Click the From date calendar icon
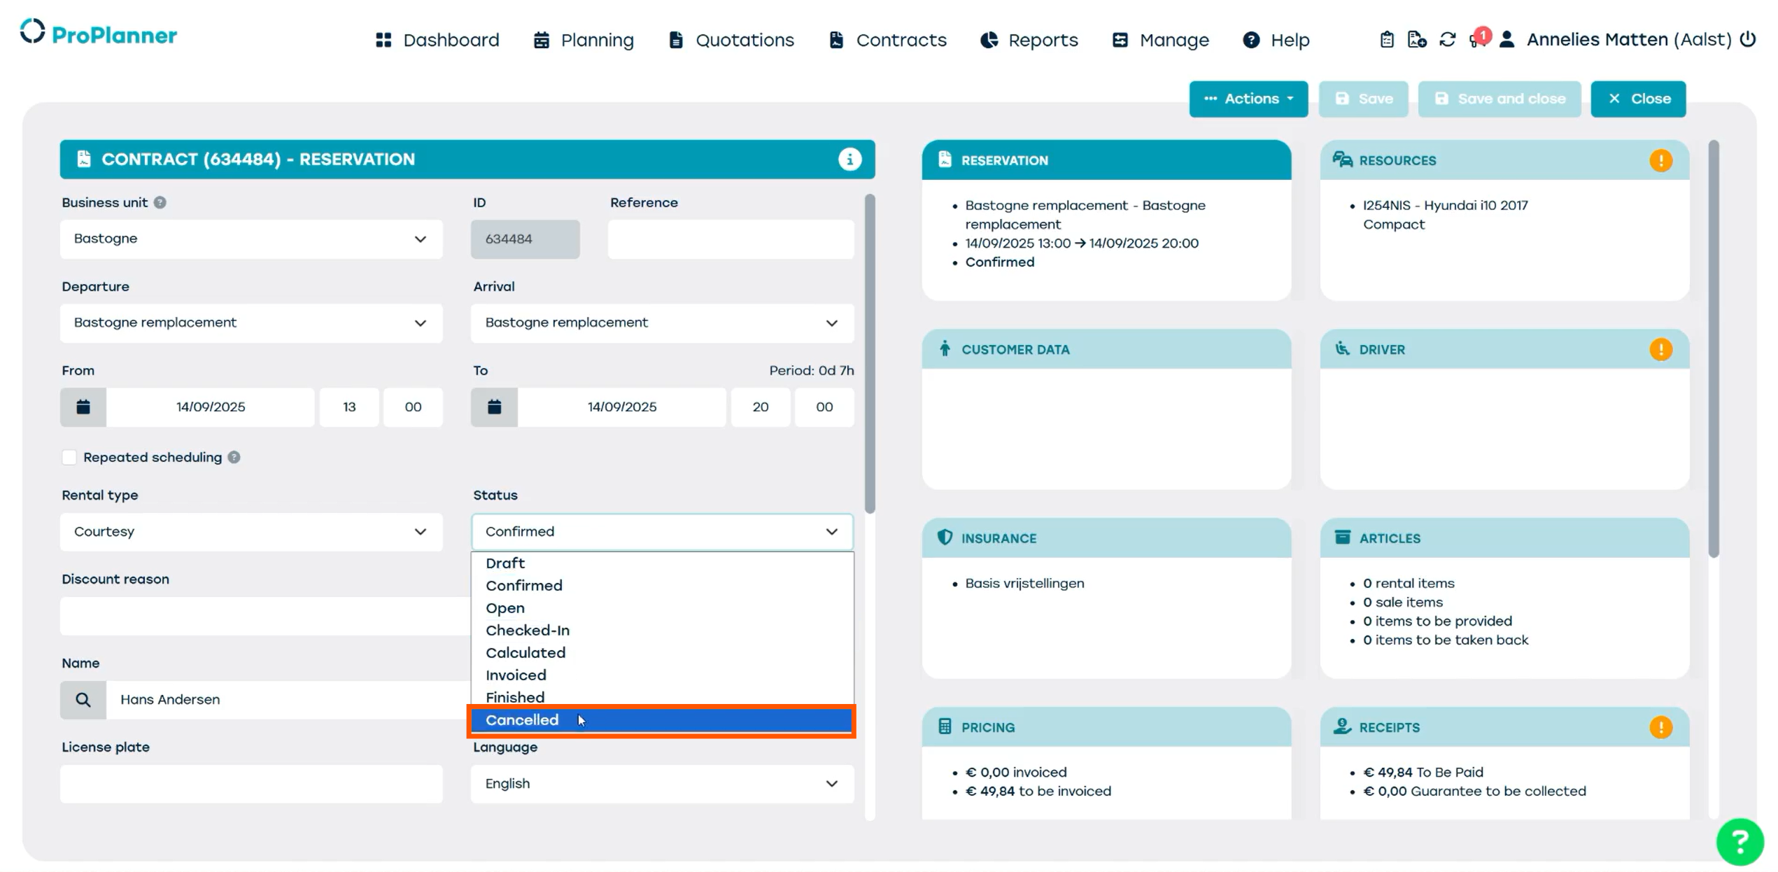 [x=83, y=407]
